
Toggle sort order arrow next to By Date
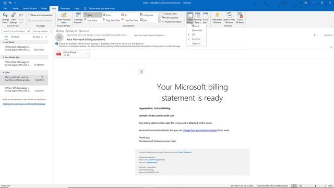click(x=46, y=37)
